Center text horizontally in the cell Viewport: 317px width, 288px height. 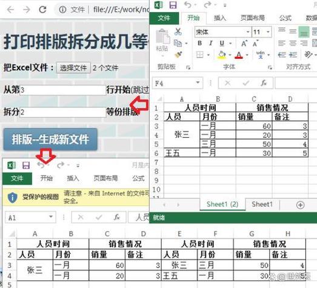coord(293,43)
